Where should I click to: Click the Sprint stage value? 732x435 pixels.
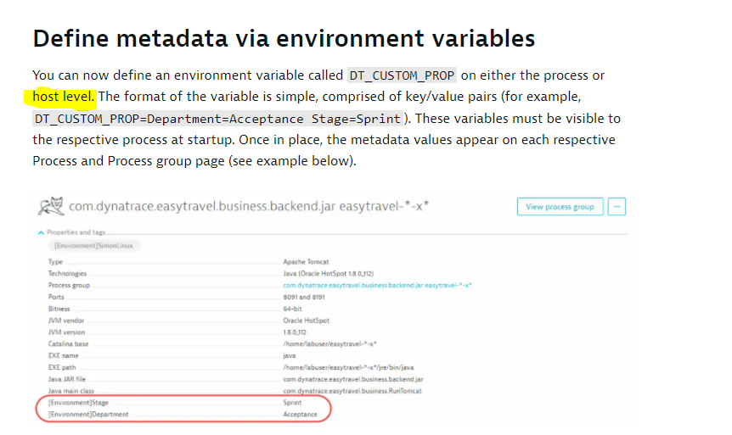click(x=293, y=403)
